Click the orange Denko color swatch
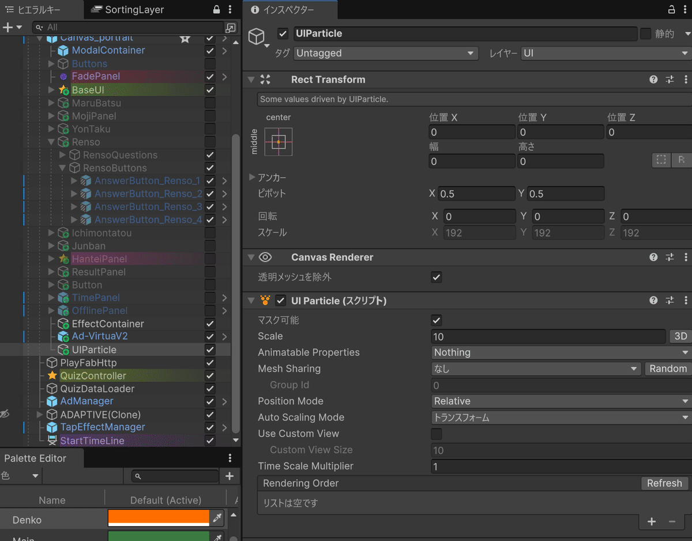692x541 pixels. 158,518
